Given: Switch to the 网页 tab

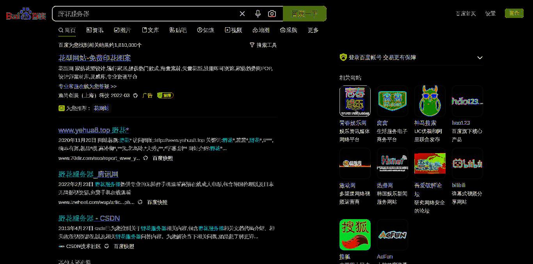Looking at the screenshot, I should [67, 30].
